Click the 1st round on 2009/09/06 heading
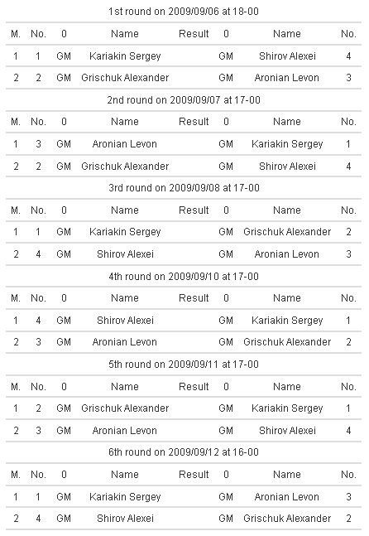Image resolution: width=369 pixels, height=536 pixels. coord(184,12)
